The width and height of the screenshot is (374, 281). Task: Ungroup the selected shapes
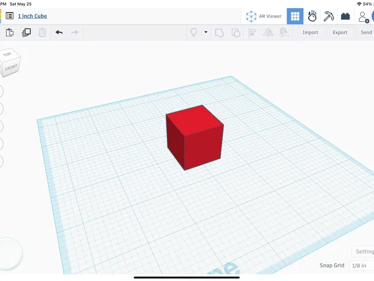(236, 33)
